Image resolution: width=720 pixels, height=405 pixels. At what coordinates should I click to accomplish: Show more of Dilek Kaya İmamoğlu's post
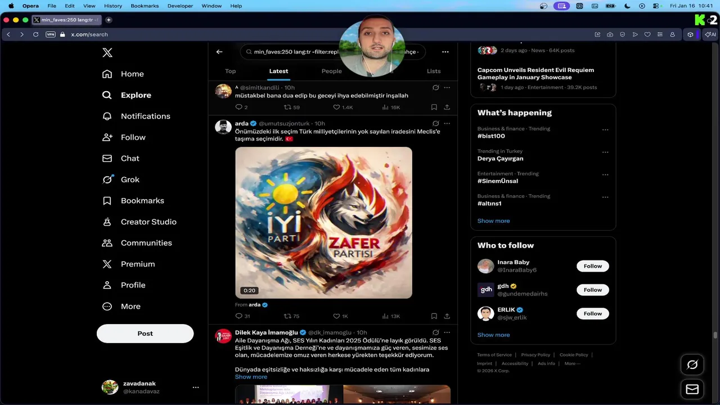coord(251,377)
